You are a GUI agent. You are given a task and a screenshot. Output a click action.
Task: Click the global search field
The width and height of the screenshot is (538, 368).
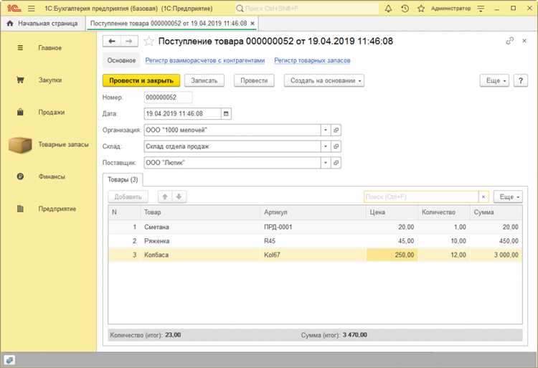[x=307, y=8]
